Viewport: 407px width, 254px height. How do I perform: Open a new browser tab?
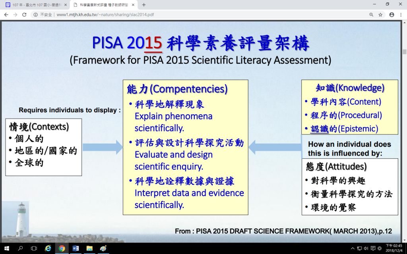click(x=144, y=5)
